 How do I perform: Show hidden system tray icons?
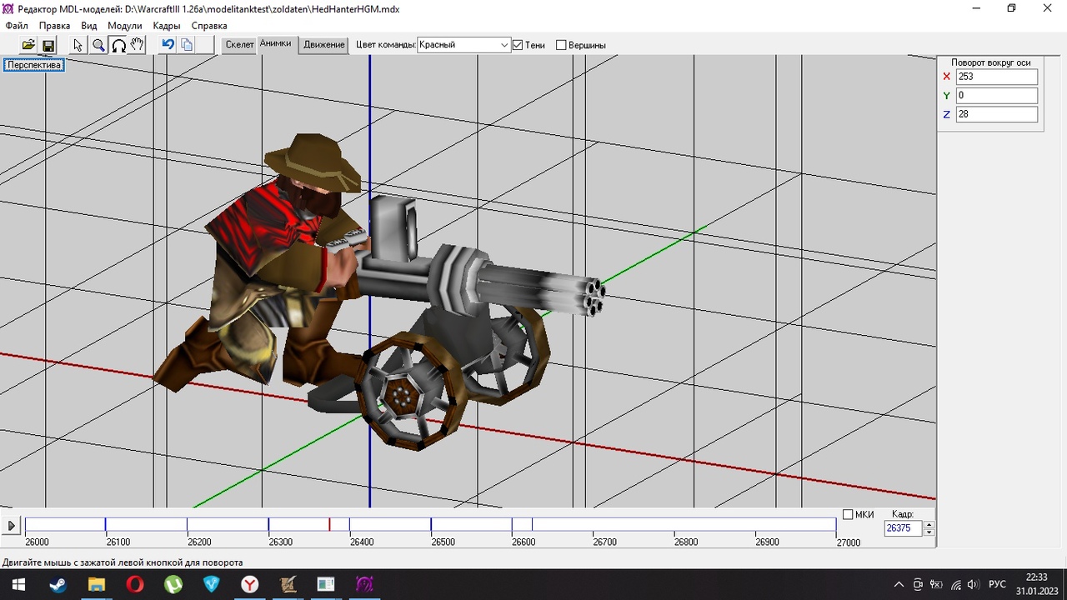(899, 584)
